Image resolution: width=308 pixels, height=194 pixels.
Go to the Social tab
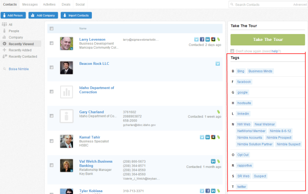tap(80, 4)
